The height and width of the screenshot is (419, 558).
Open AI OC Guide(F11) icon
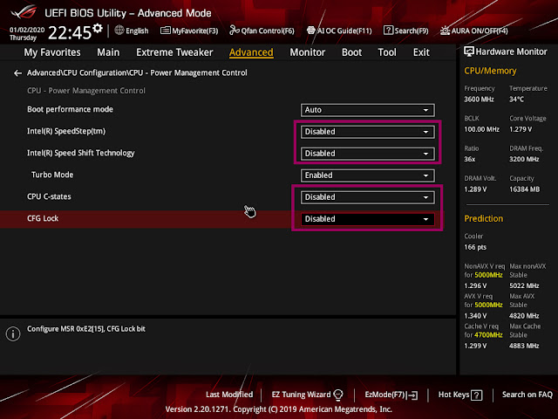point(311,31)
